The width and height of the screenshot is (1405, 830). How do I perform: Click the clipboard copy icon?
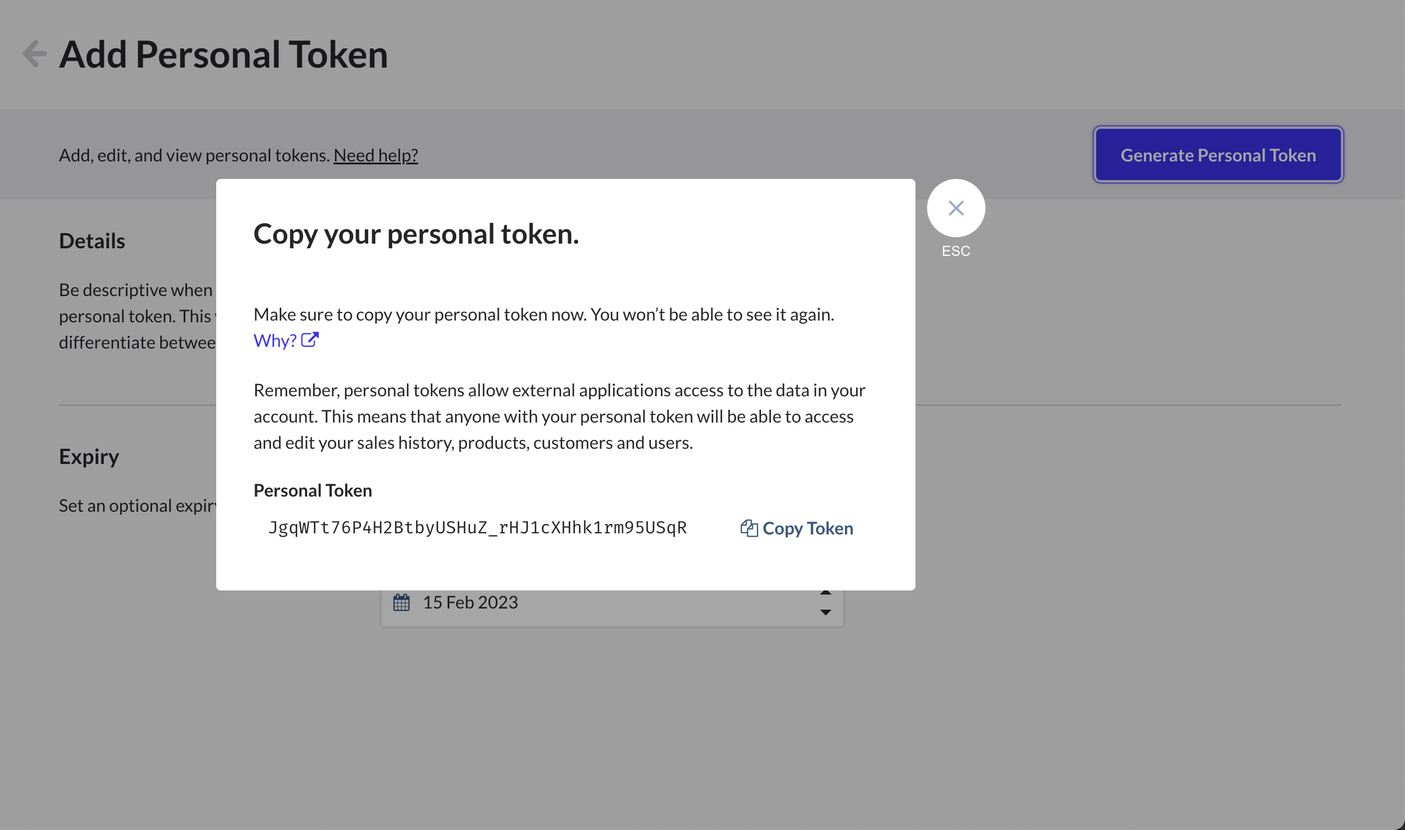point(749,528)
